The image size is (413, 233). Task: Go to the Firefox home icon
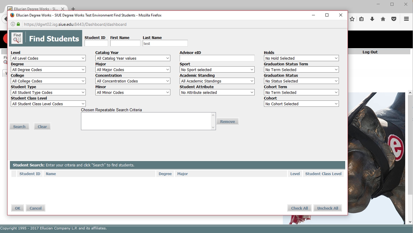(x=383, y=19)
